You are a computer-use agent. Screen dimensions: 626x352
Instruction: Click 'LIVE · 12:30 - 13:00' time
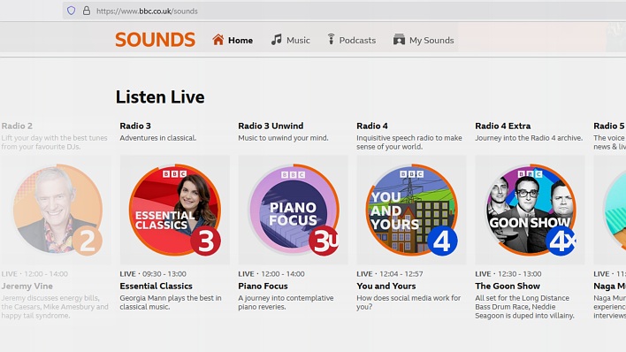[508, 273]
